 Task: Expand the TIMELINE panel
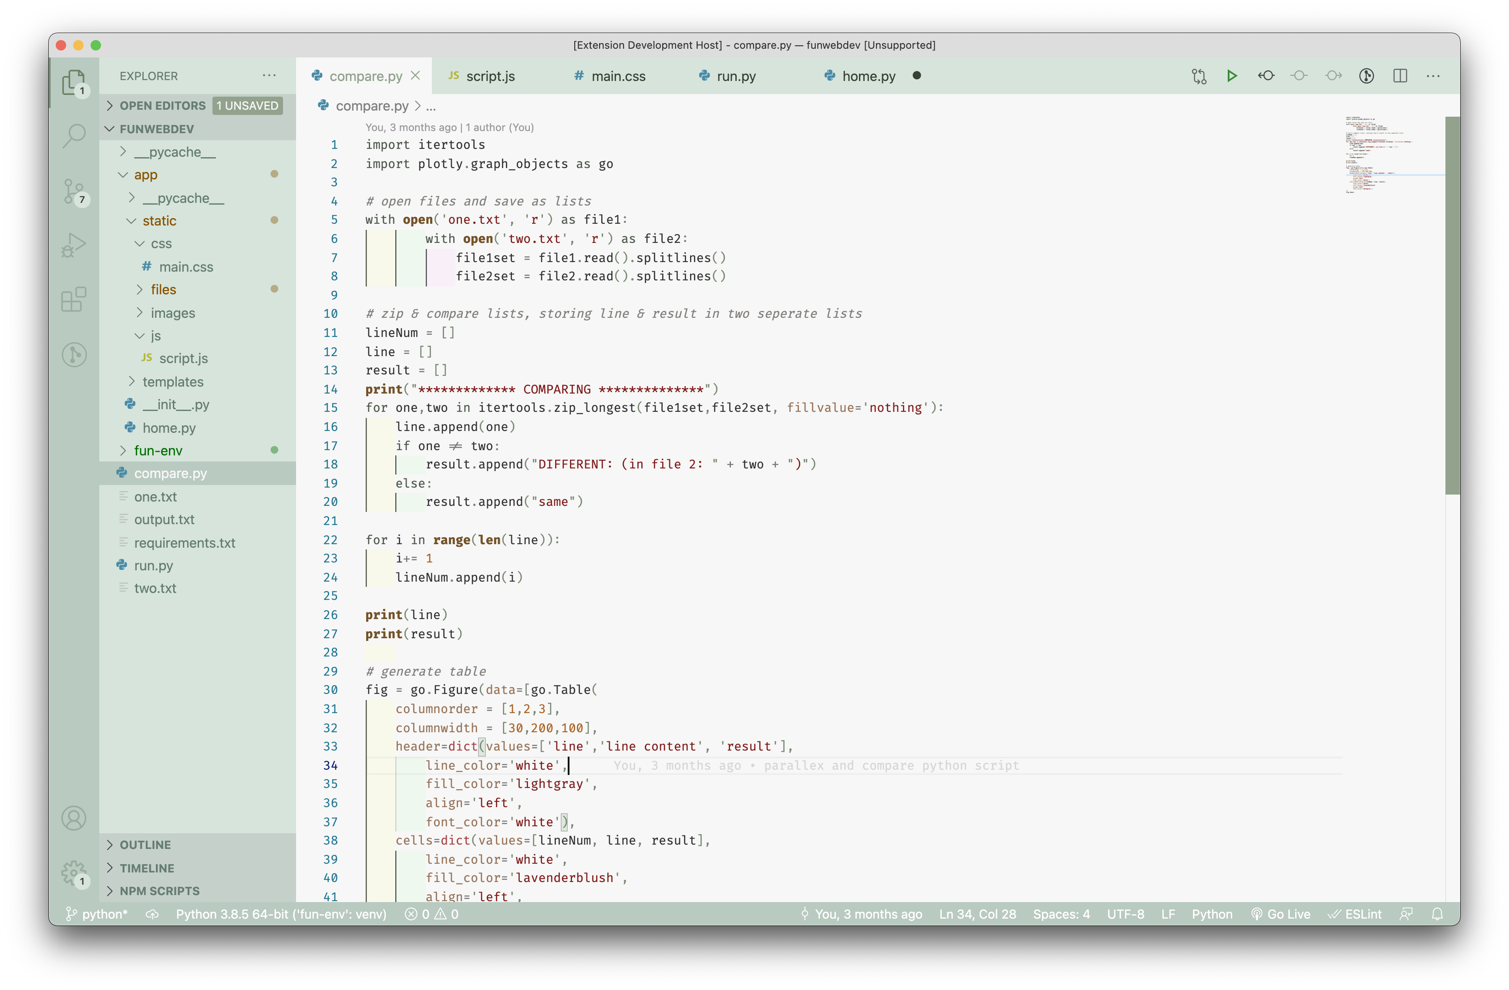tap(198, 868)
